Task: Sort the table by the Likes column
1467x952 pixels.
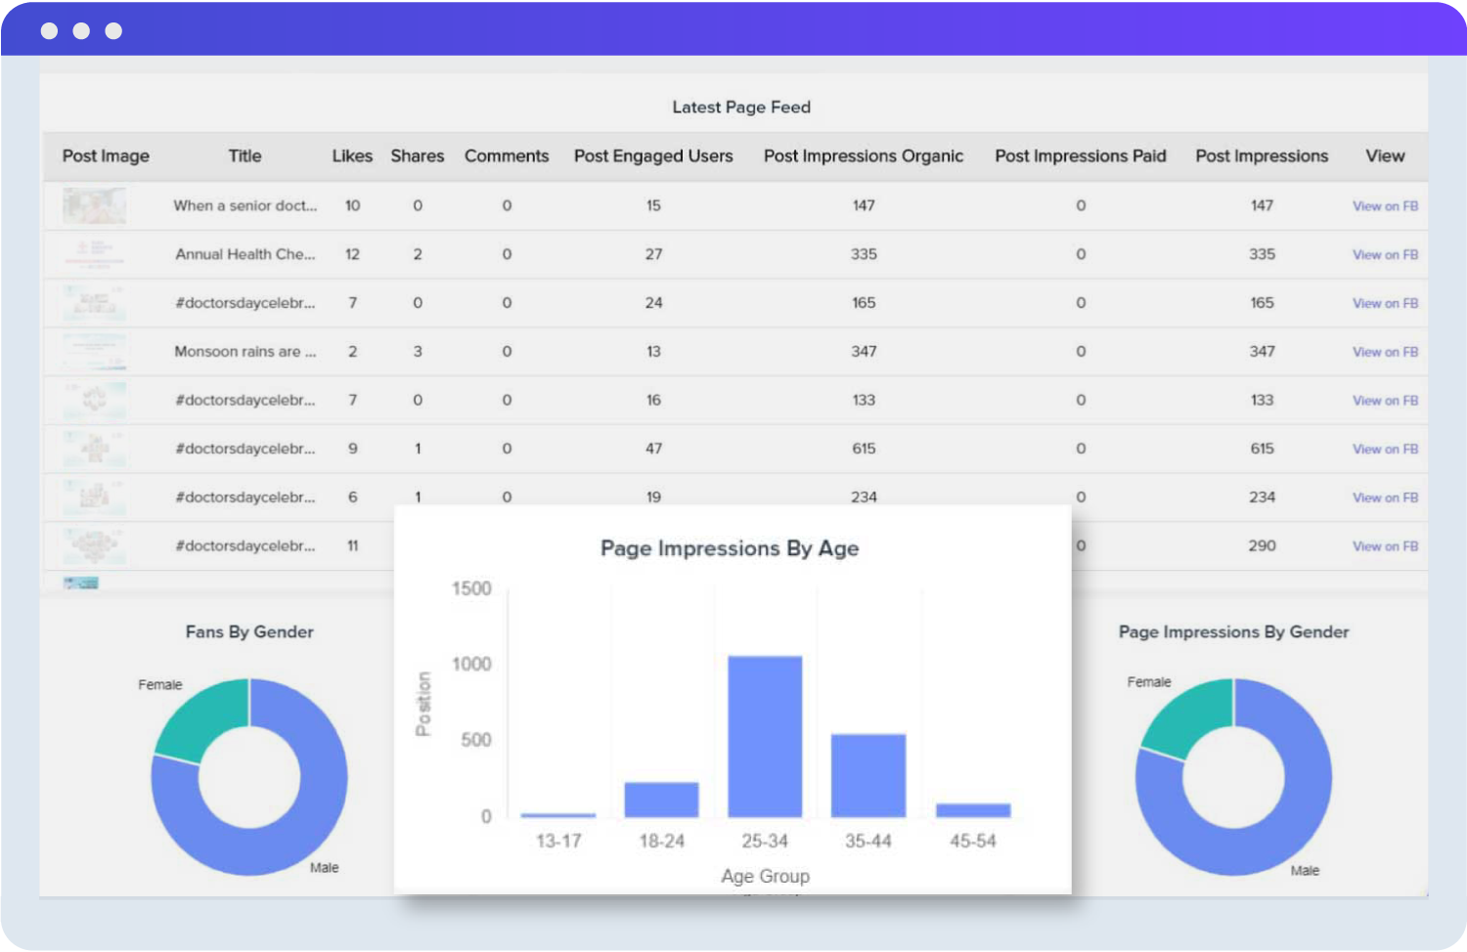Action: coord(352,155)
